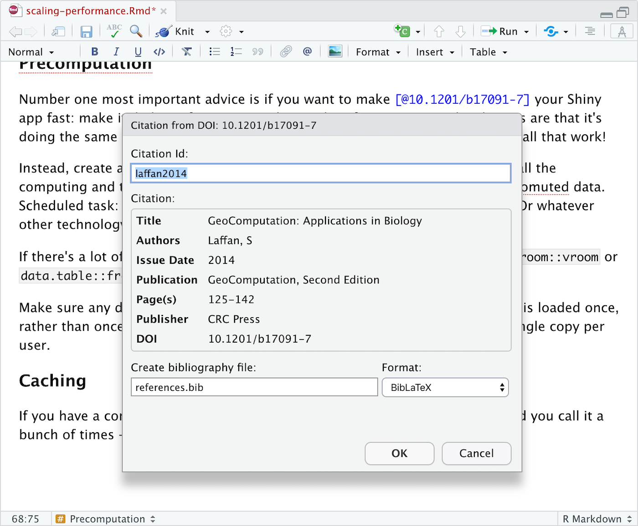Click the Clear formatting icon

pos(187,52)
